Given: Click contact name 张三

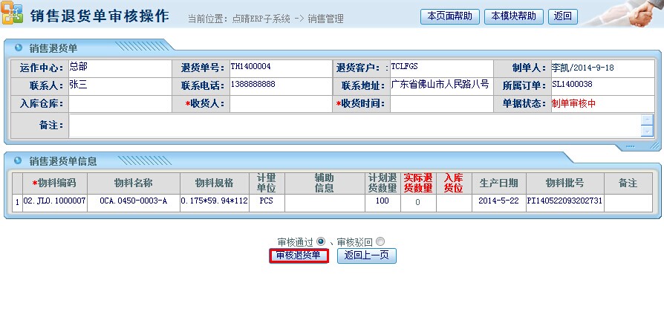Looking at the screenshot, I should coord(78,84).
